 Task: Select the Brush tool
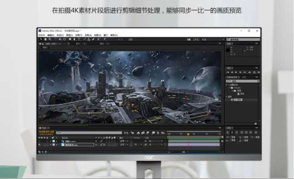tap(85, 39)
